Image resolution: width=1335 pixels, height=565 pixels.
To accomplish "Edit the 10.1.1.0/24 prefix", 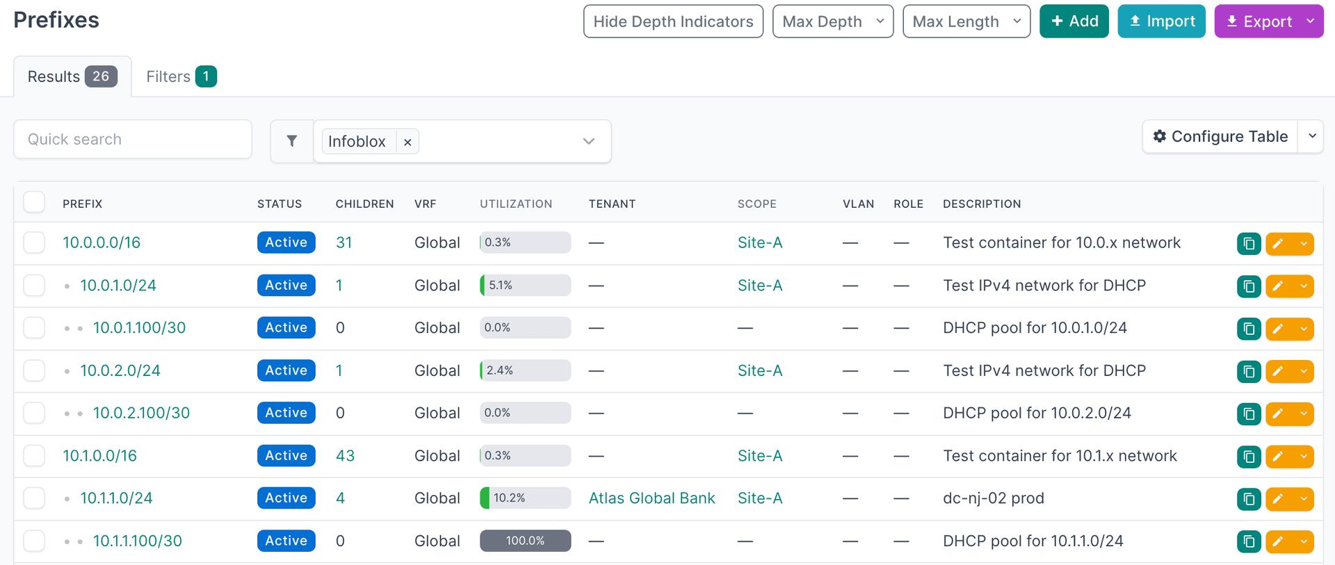I will pos(1279,498).
